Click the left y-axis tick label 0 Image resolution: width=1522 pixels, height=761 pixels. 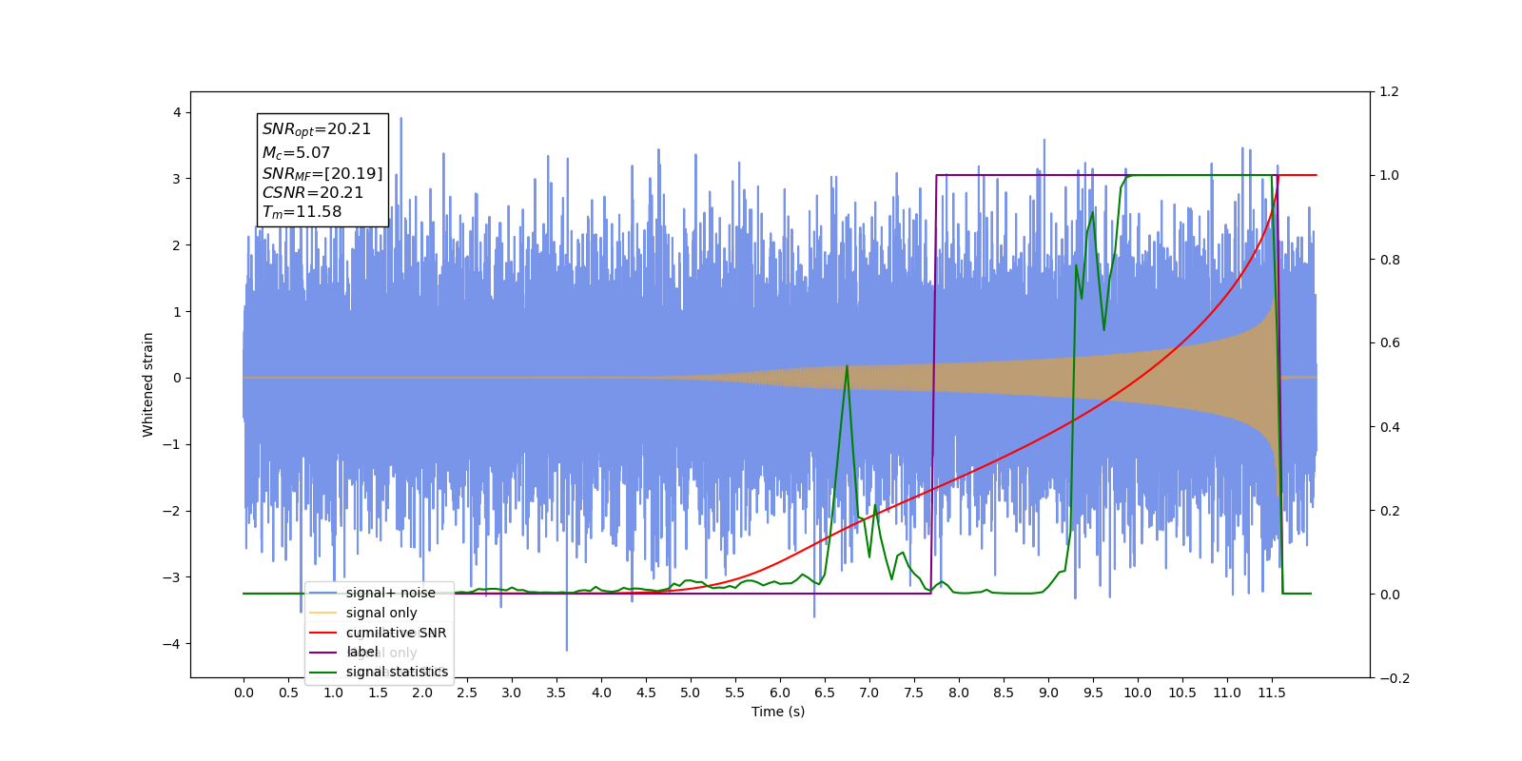pos(176,378)
